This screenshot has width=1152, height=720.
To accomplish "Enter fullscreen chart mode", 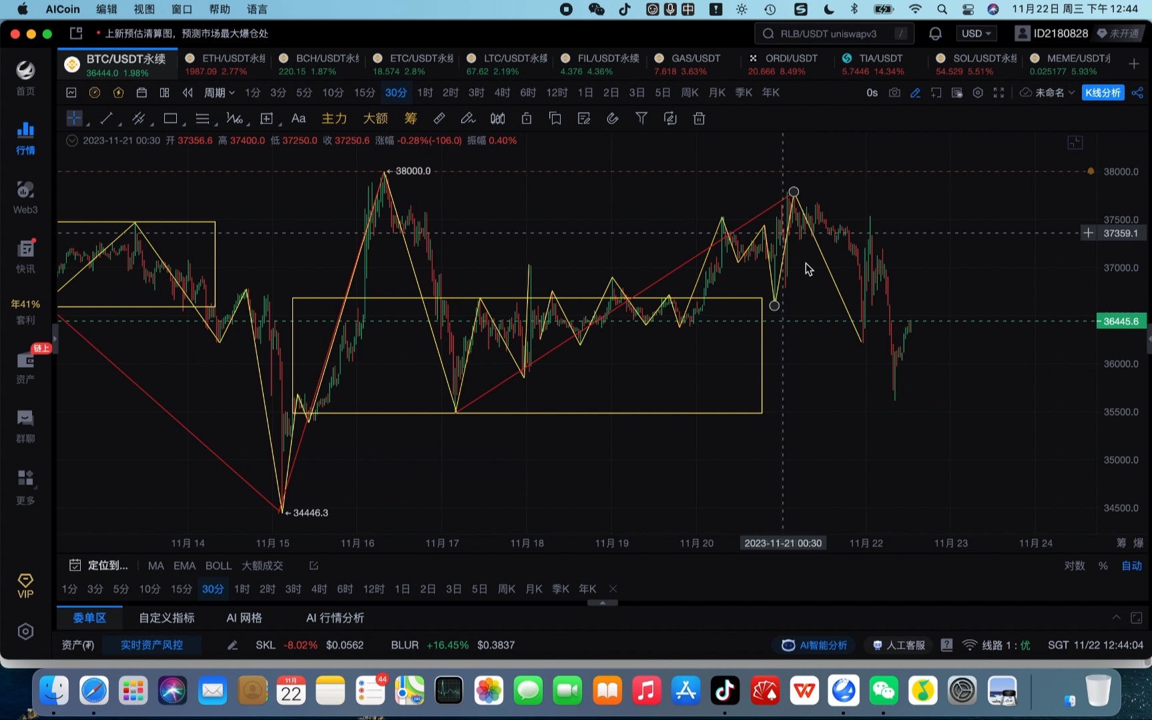I will [998, 93].
